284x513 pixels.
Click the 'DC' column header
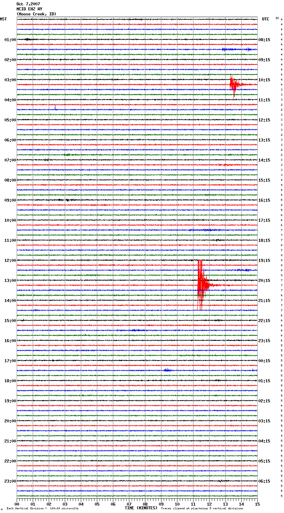point(277,18)
